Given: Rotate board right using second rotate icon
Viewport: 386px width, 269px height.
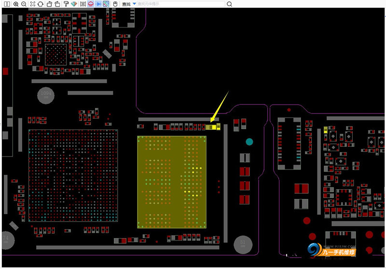Looking at the screenshot, I should point(57,4).
